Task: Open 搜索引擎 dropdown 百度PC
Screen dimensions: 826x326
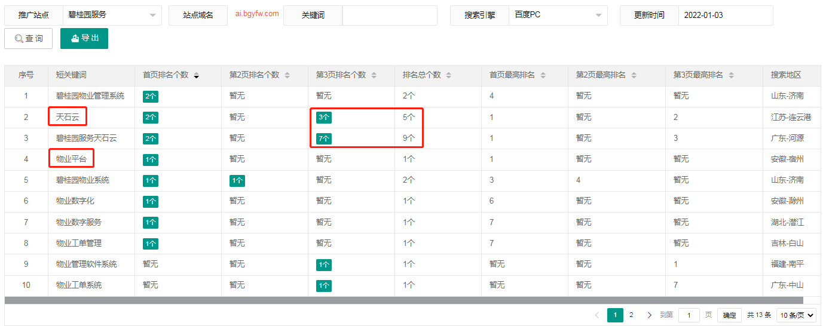Action: click(558, 16)
